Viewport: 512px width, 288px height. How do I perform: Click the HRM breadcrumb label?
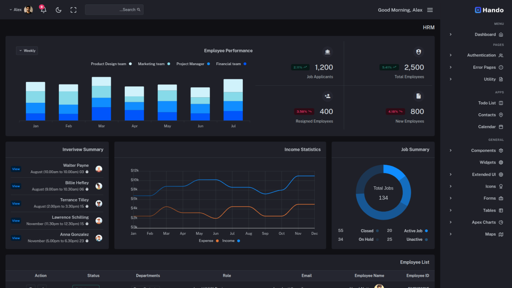[x=428, y=27]
